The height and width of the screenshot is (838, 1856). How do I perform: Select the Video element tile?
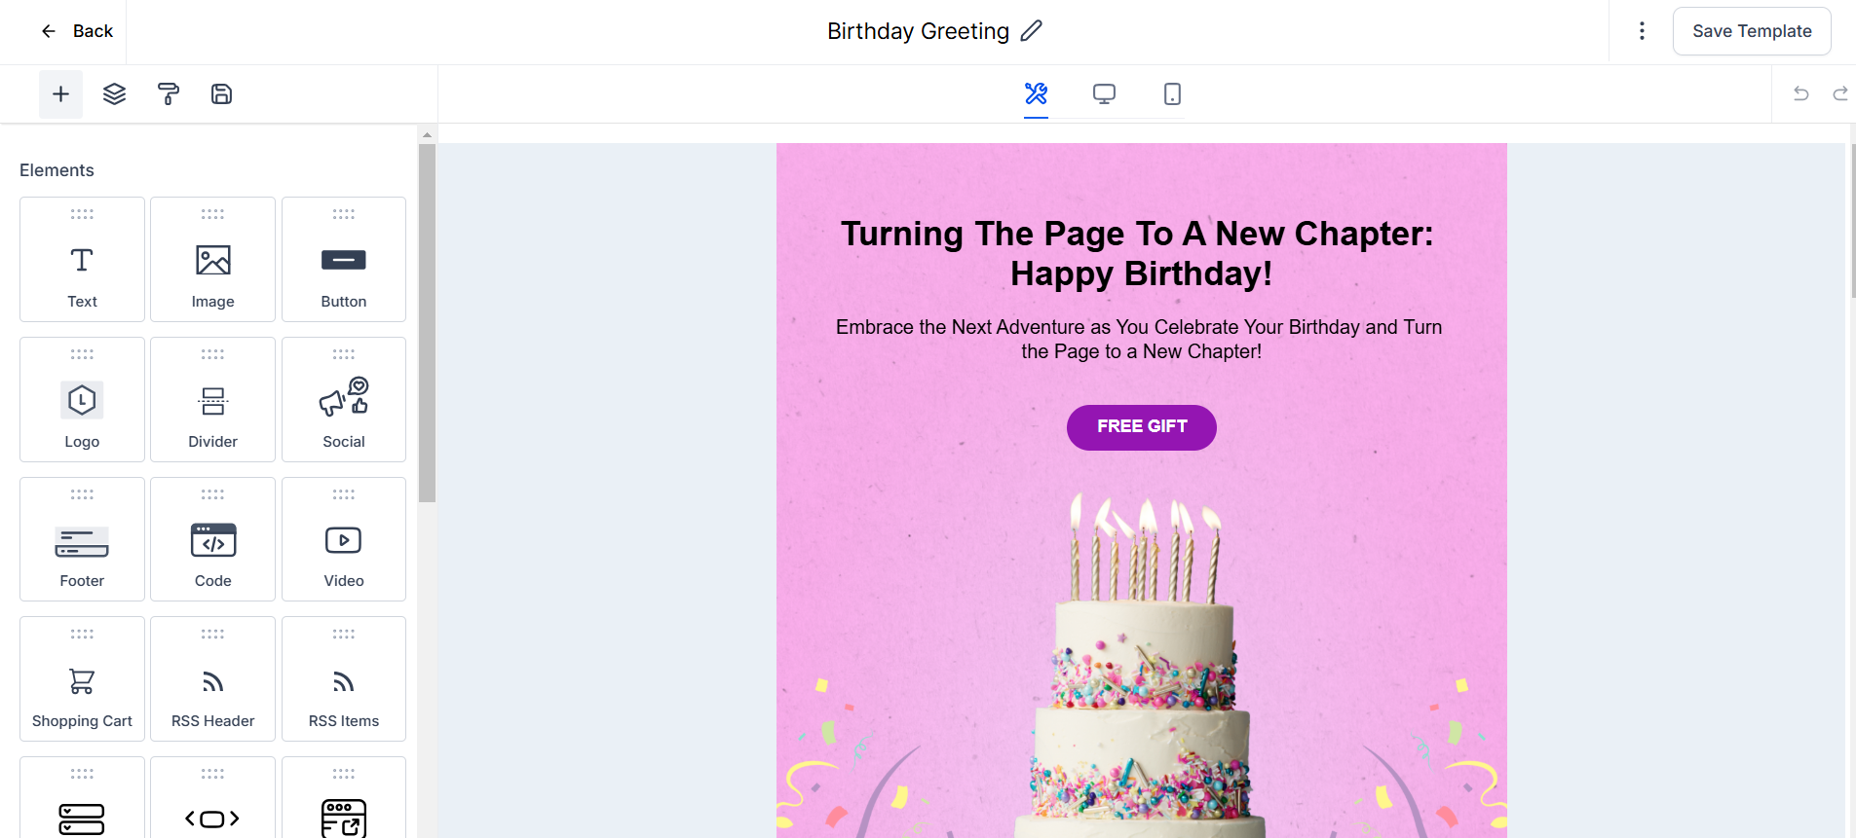pyautogui.click(x=344, y=539)
